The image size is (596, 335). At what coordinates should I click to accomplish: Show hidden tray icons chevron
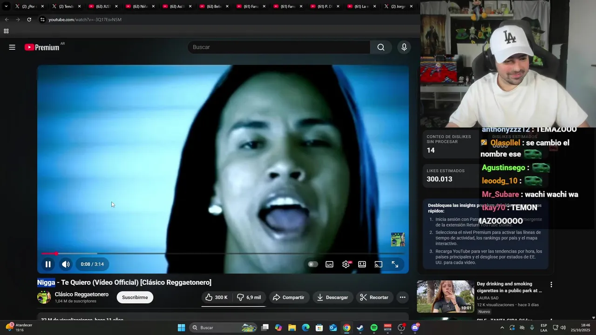[502, 328]
